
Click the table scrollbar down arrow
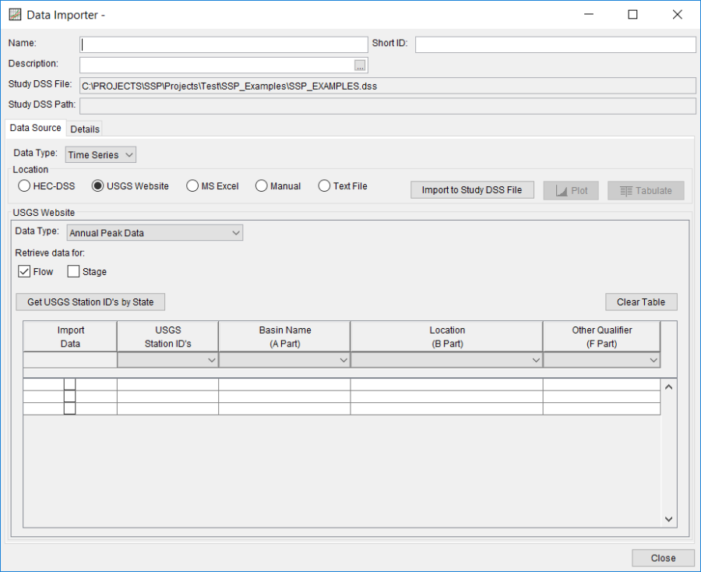669,519
